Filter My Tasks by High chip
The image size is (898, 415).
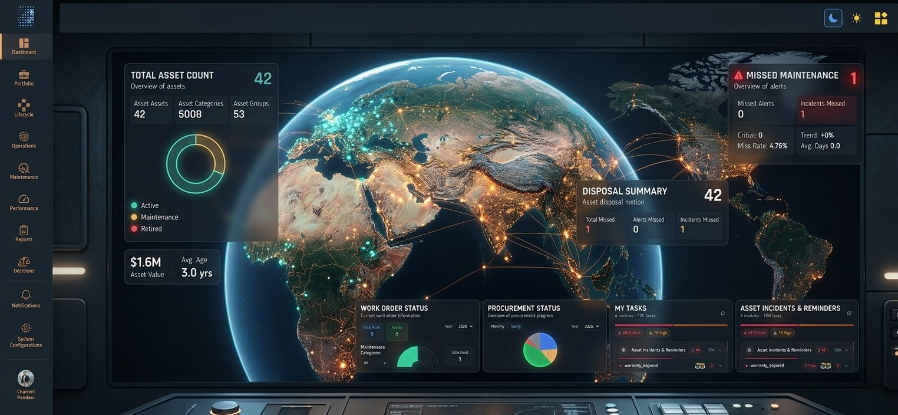[x=658, y=333]
